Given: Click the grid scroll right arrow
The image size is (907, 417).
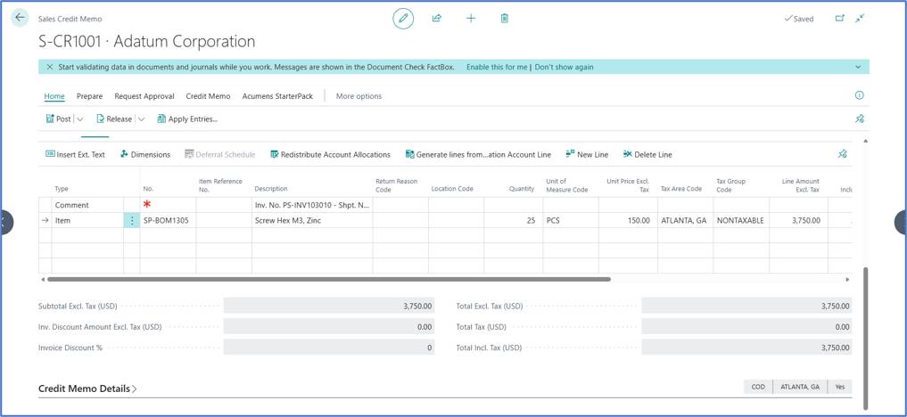Looking at the screenshot, I should coord(847,280).
